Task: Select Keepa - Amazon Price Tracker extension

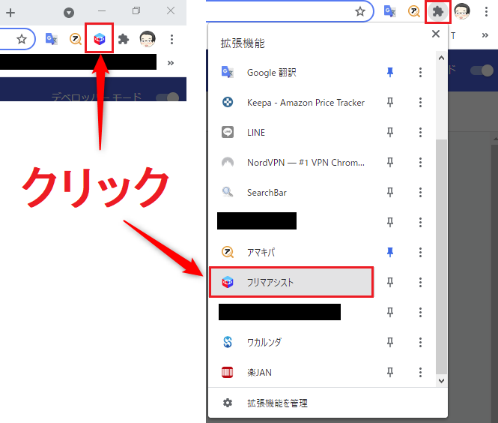Action: tap(291, 103)
